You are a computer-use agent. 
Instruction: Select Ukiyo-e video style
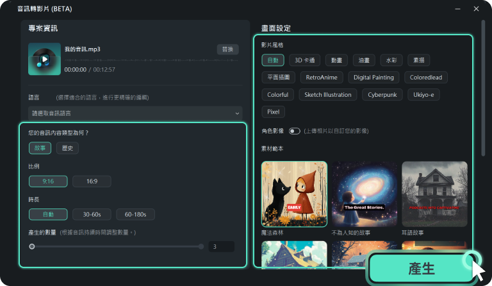(423, 94)
